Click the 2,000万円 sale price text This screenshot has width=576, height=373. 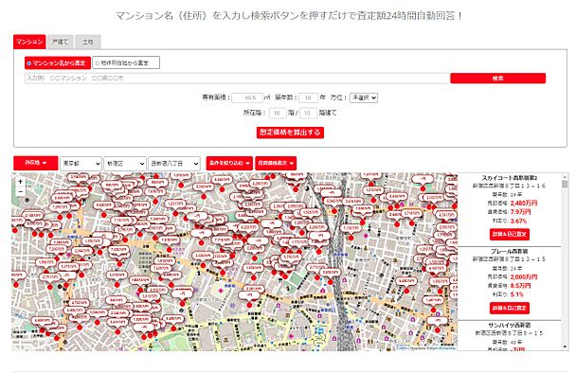(x=524, y=276)
